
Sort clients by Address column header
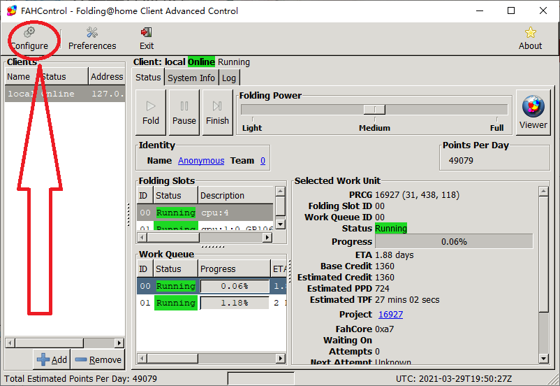[107, 76]
